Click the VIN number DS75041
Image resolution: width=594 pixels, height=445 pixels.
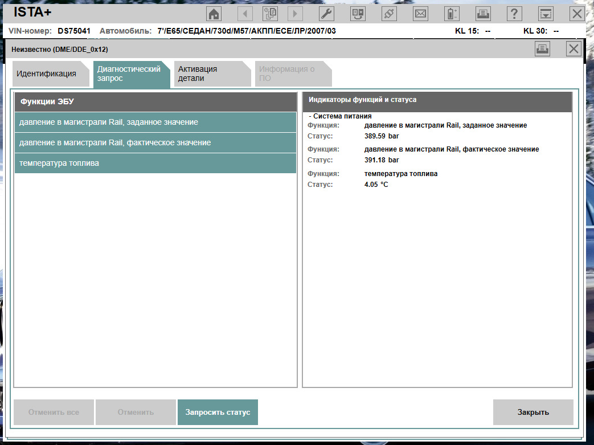pos(74,31)
